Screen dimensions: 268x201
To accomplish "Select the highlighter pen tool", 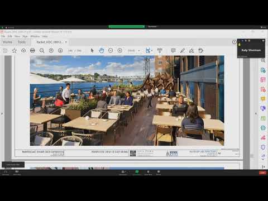I will point(183,51).
